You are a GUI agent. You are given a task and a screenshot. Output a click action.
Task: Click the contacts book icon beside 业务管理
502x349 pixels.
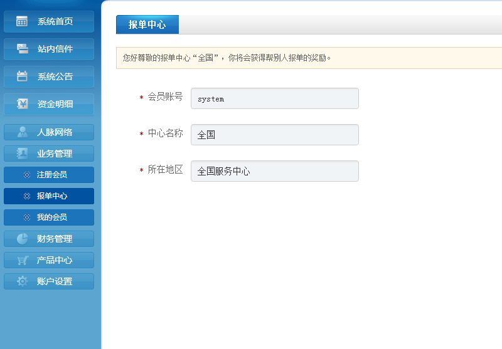(x=22, y=154)
